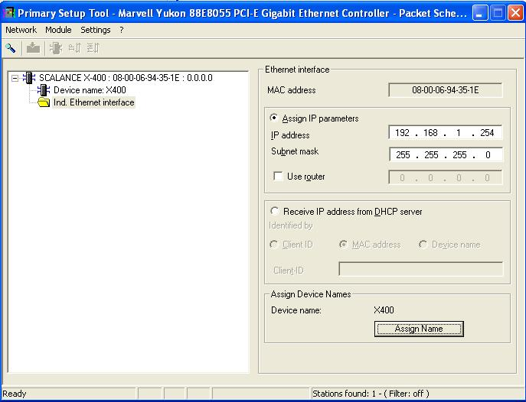Click the Expand tree toolbar icon
The image size is (526, 402).
click(74, 48)
